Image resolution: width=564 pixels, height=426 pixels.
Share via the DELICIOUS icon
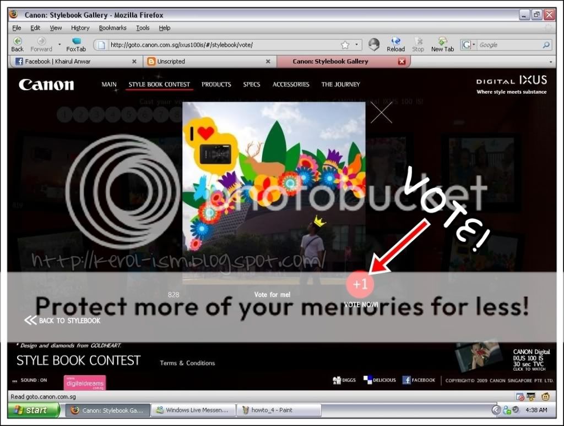point(379,380)
